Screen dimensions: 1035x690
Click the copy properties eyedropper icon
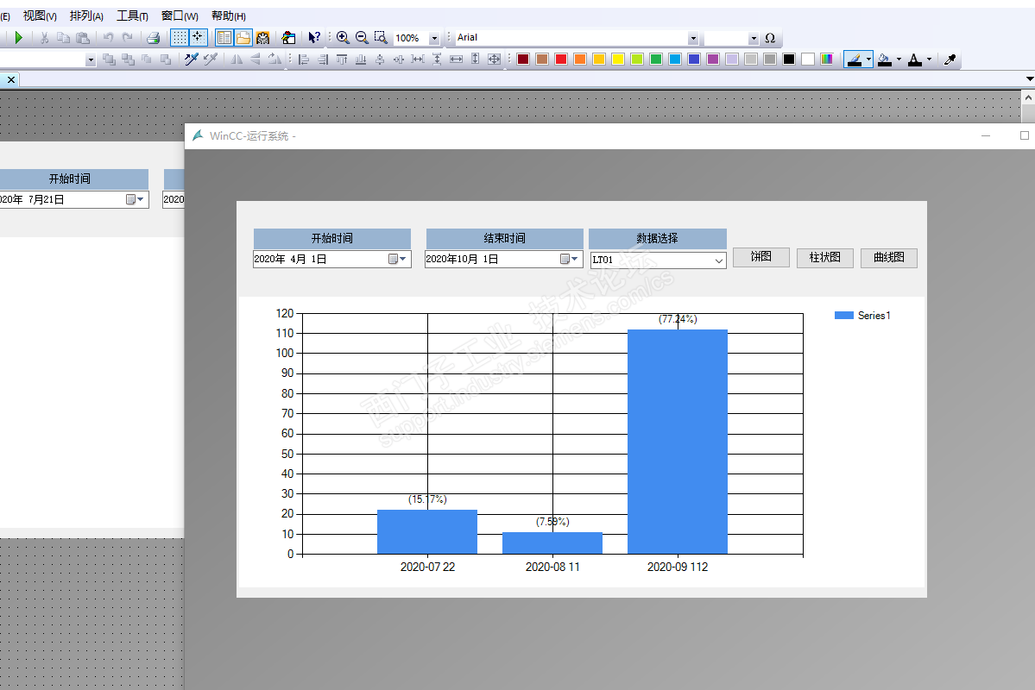point(192,60)
